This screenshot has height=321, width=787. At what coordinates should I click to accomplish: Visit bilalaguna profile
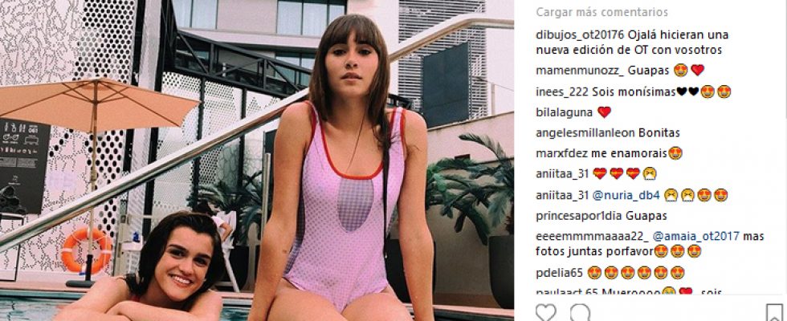point(564,112)
